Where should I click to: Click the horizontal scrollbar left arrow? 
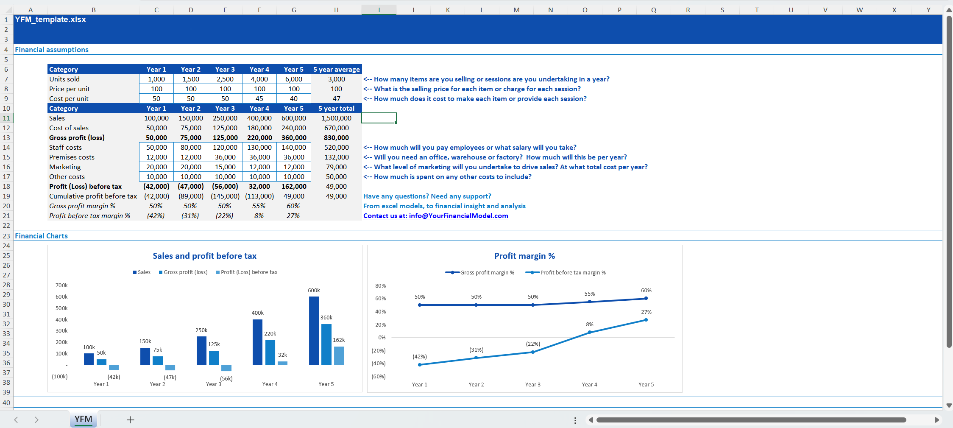591,420
